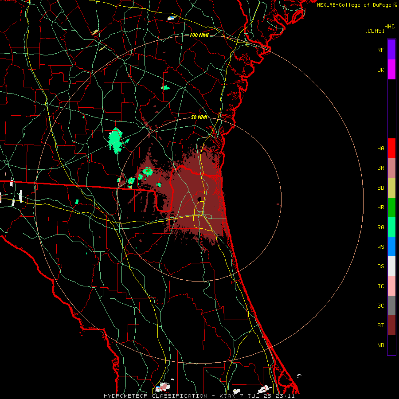Click the 'HHC' product code text

tap(389, 27)
